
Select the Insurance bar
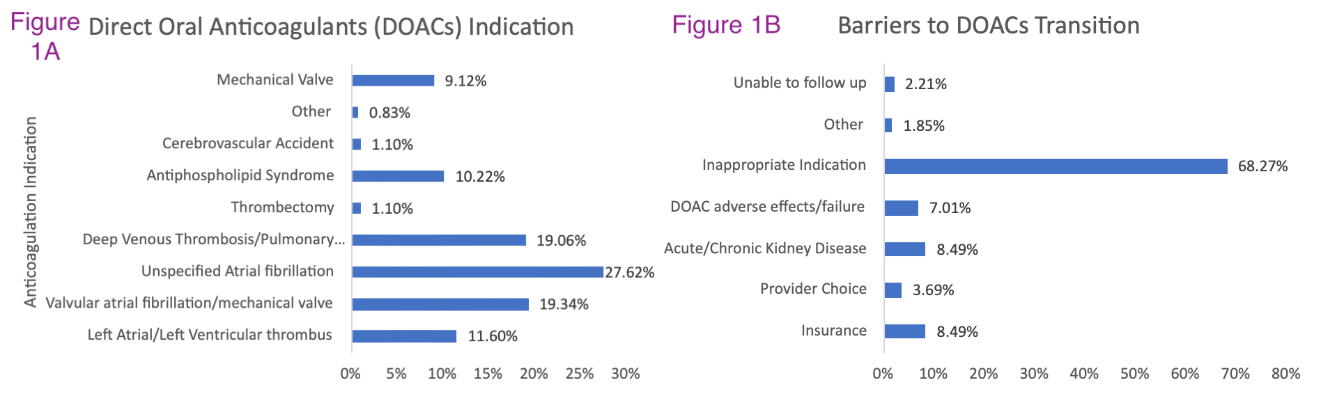pyautogui.click(x=904, y=331)
